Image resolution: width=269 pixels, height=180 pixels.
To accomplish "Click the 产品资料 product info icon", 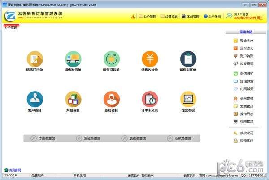I will click(x=74, y=99).
